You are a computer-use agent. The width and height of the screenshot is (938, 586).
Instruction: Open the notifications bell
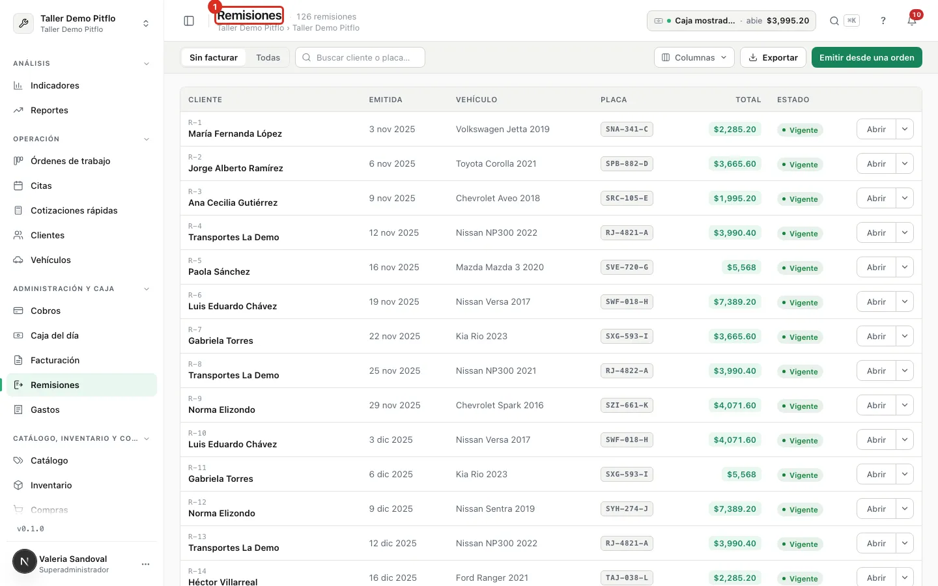click(x=912, y=21)
